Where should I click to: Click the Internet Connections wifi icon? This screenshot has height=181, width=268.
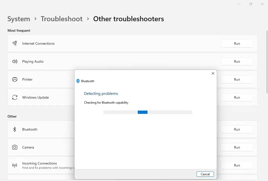click(x=14, y=43)
